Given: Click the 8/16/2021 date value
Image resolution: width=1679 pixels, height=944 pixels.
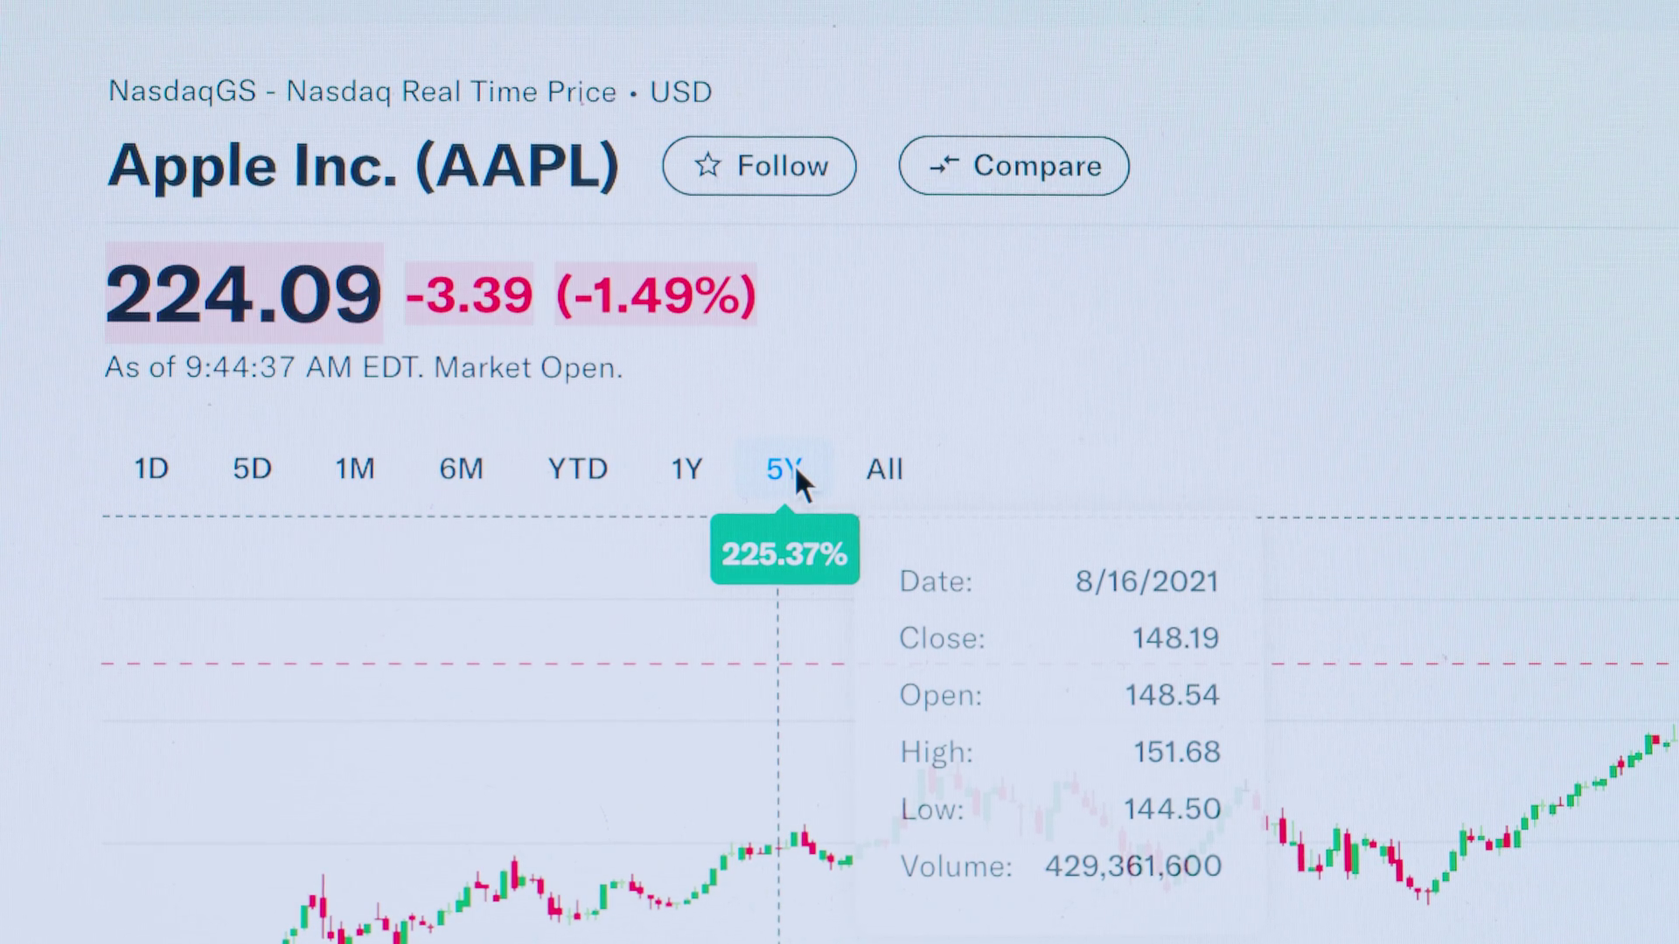Looking at the screenshot, I should (1146, 581).
